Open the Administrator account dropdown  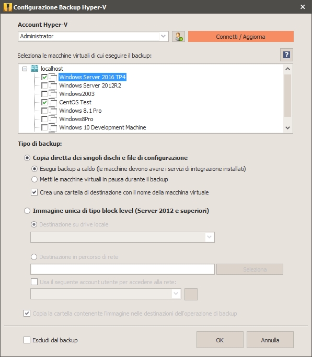pos(164,36)
